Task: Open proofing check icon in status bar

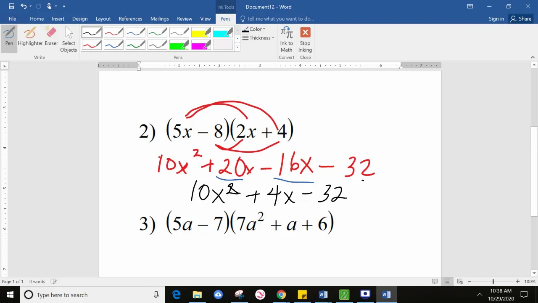Action: coord(53,282)
